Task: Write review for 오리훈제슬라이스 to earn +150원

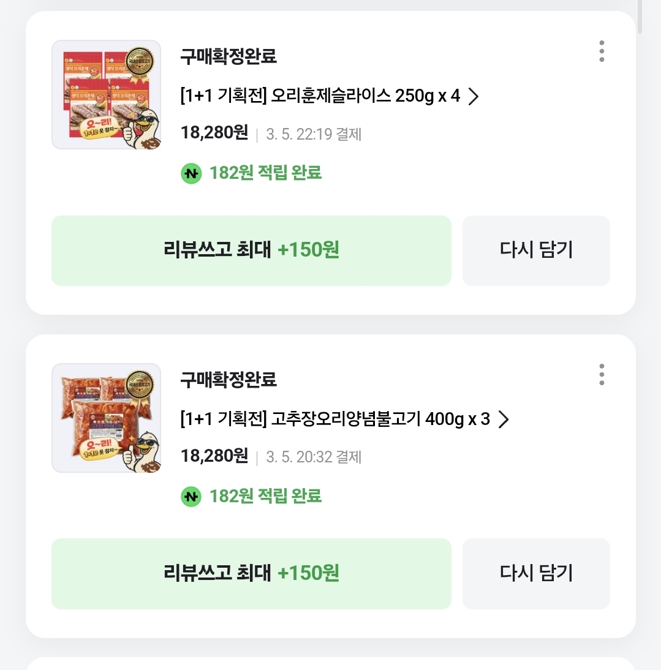Action: [251, 250]
